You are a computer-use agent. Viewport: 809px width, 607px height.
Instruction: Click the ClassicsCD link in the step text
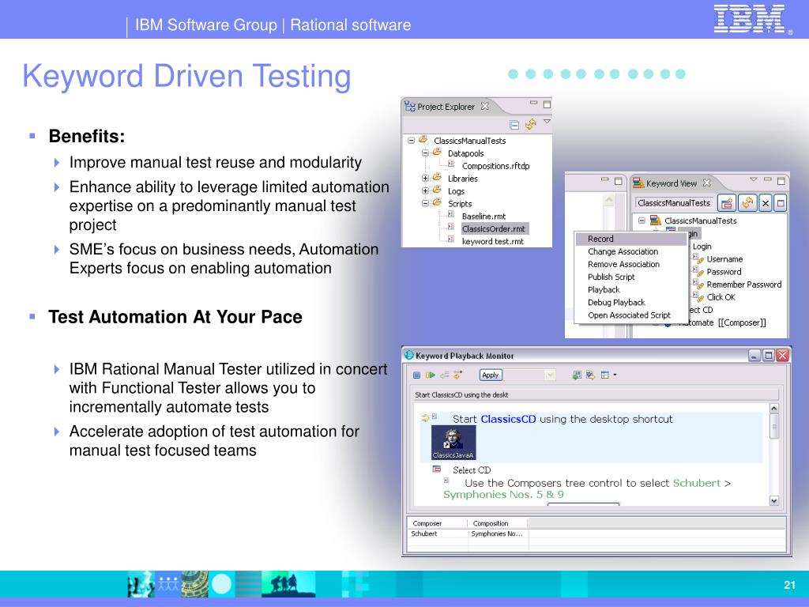(x=508, y=419)
